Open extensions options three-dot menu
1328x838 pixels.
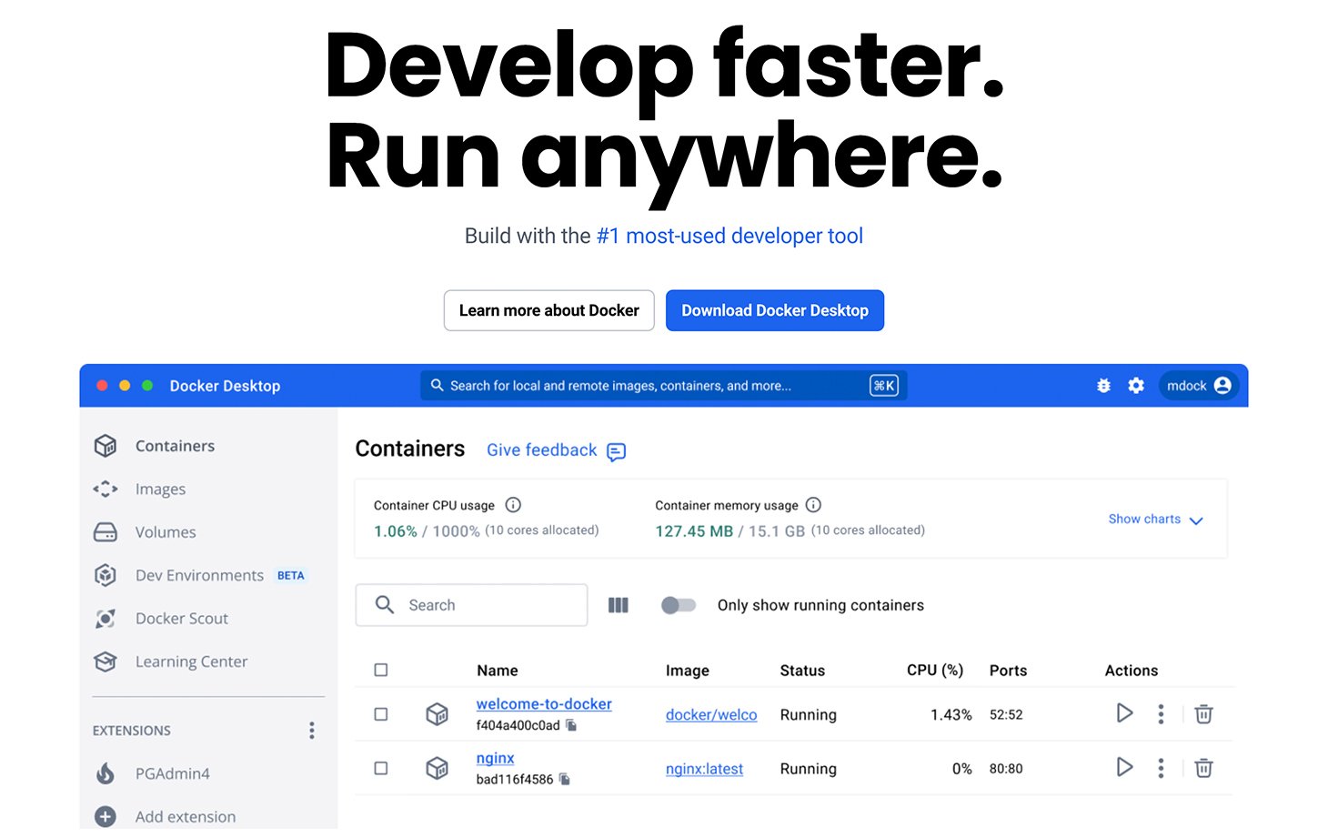click(311, 730)
